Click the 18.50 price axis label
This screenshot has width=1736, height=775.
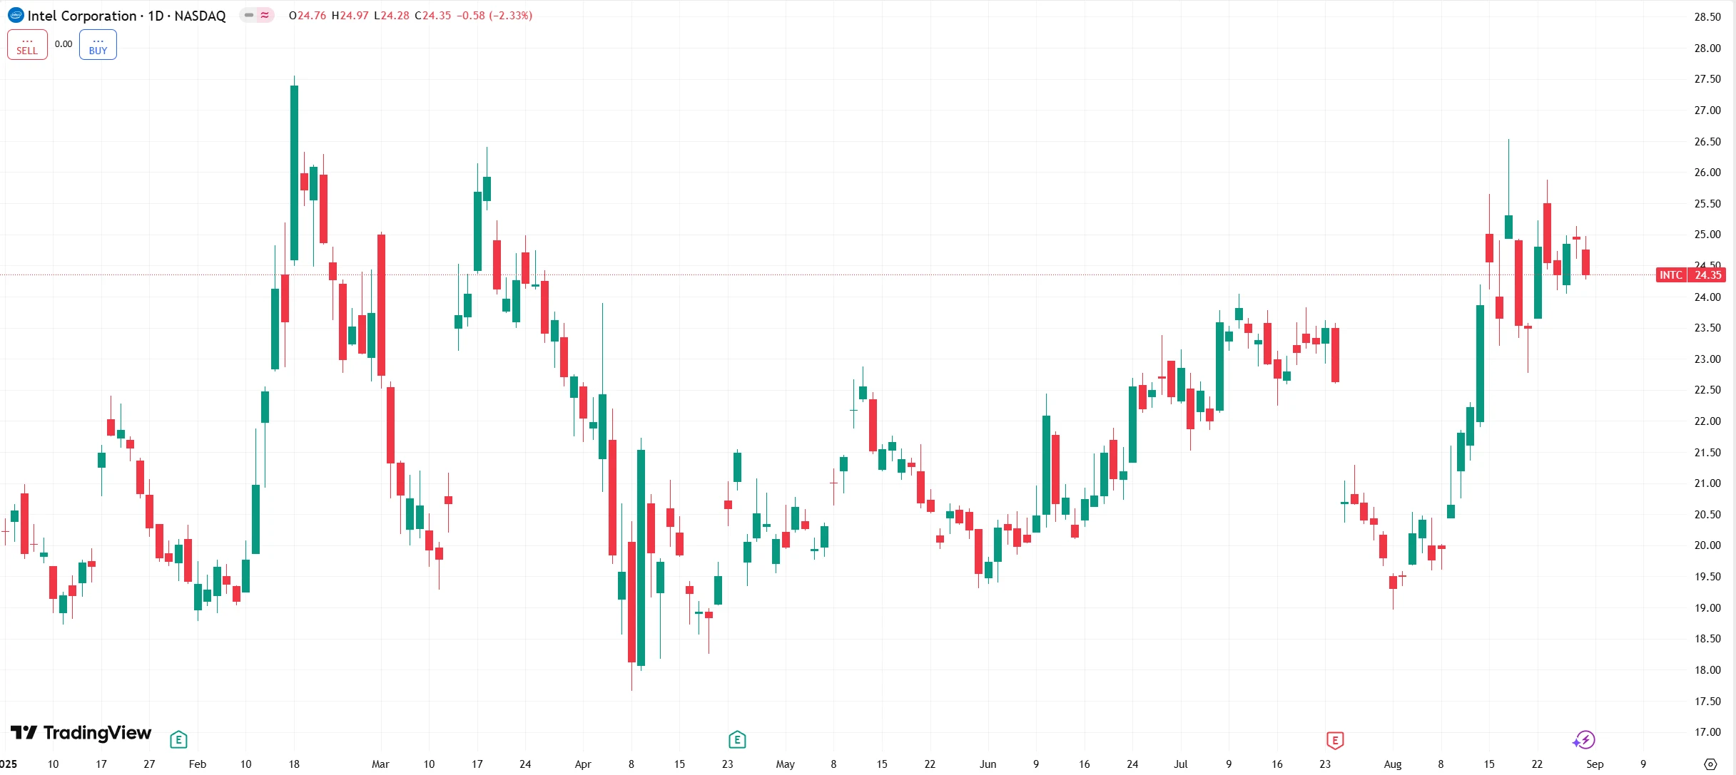point(1707,639)
